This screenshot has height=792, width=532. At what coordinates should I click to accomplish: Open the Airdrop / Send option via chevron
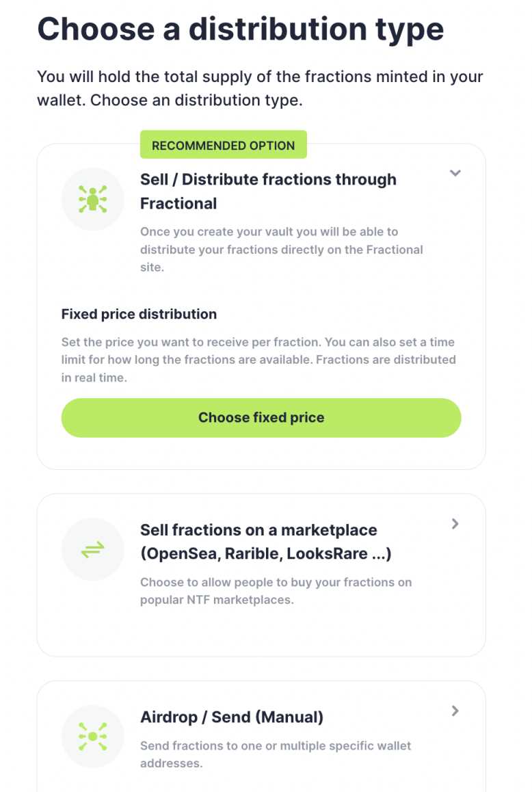tap(455, 711)
